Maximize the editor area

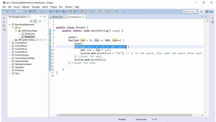[x=206, y=17]
